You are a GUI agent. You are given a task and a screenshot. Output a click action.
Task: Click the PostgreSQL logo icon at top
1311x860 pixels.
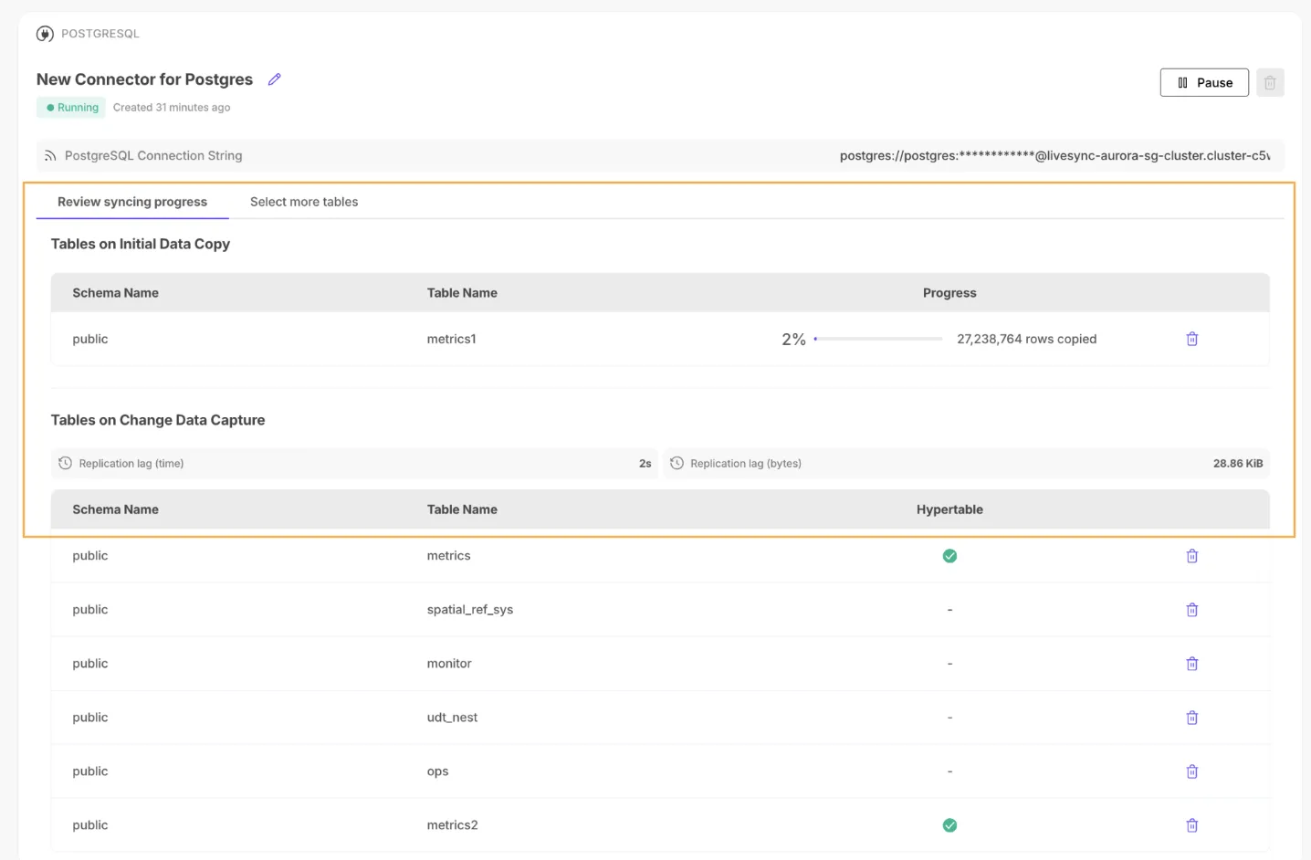click(45, 34)
